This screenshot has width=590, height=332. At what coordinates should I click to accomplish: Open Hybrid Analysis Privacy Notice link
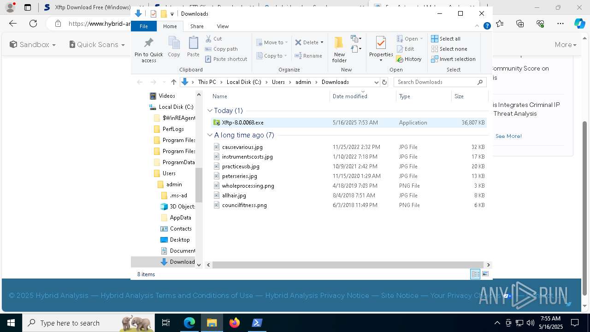317,296
